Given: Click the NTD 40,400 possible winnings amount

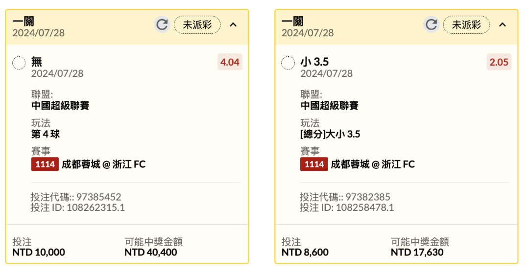Looking at the screenshot, I should pos(151,252).
